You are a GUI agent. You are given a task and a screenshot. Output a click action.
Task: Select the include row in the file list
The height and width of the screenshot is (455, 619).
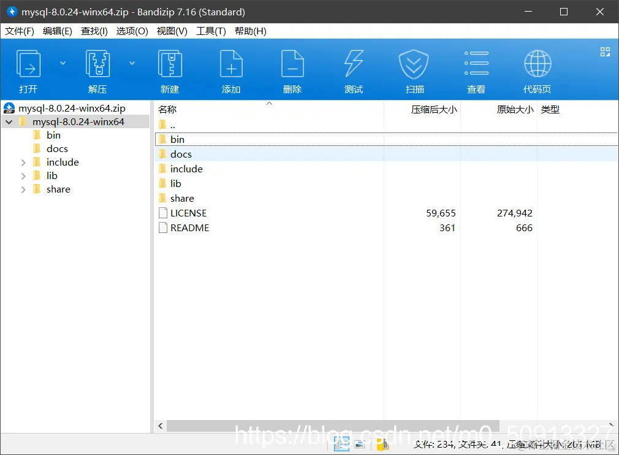386,169
